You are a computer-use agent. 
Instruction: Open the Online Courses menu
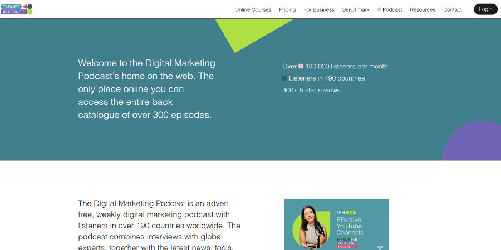pyautogui.click(x=253, y=9)
